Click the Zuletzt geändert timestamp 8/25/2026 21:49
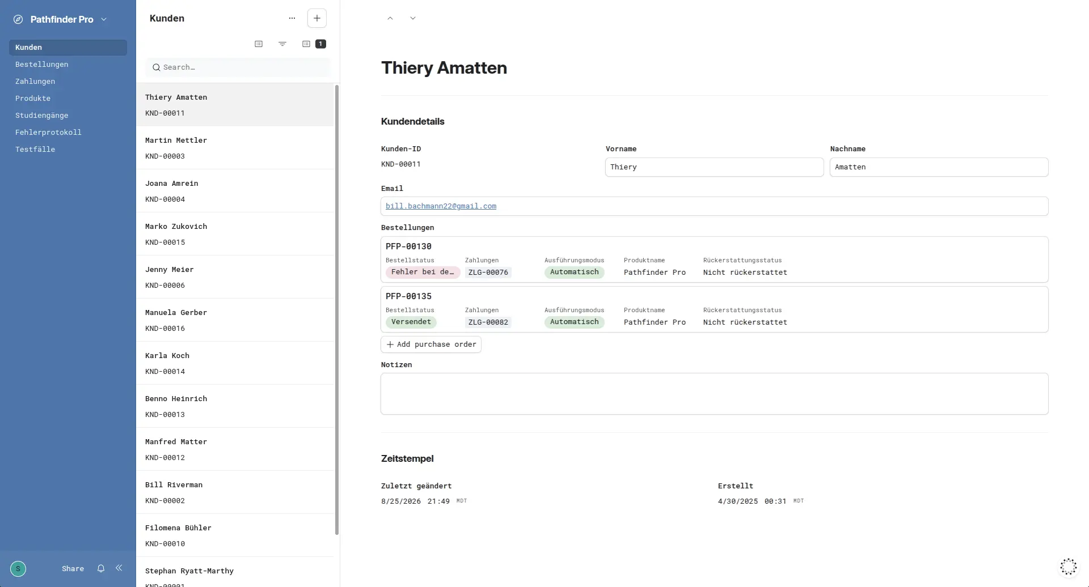Screen dimensions: 1089x587 (415, 501)
